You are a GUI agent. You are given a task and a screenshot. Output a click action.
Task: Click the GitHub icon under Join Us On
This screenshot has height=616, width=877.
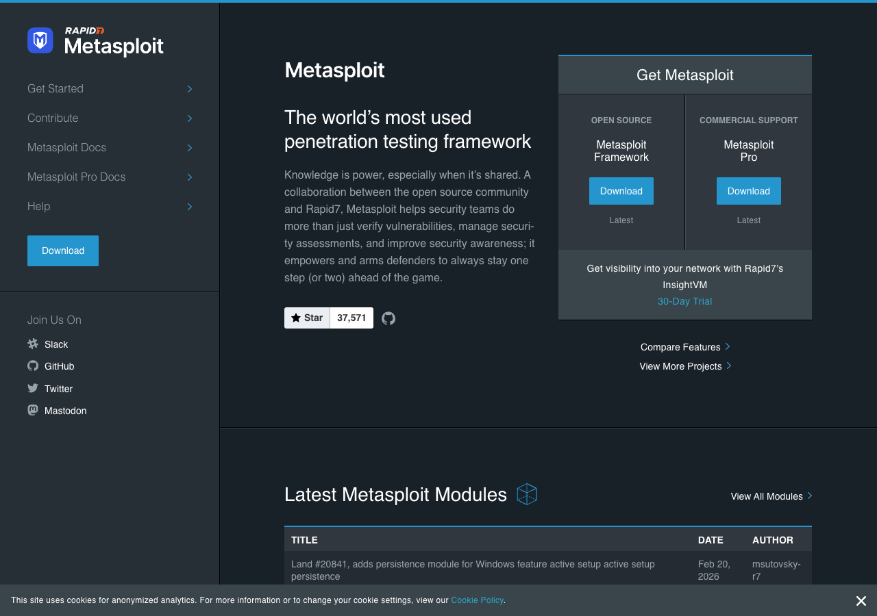(x=32, y=365)
